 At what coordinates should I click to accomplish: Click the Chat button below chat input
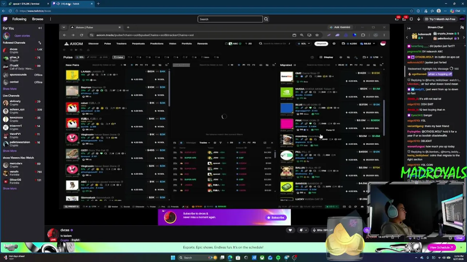click(x=459, y=238)
